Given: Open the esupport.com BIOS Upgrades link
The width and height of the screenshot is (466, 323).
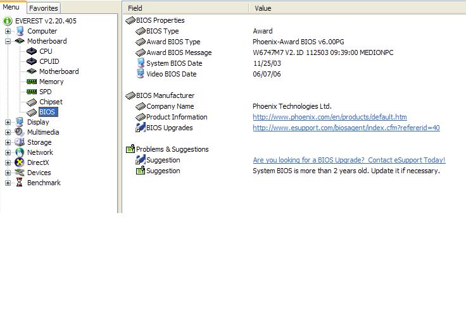Looking at the screenshot, I should click(346, 128).
